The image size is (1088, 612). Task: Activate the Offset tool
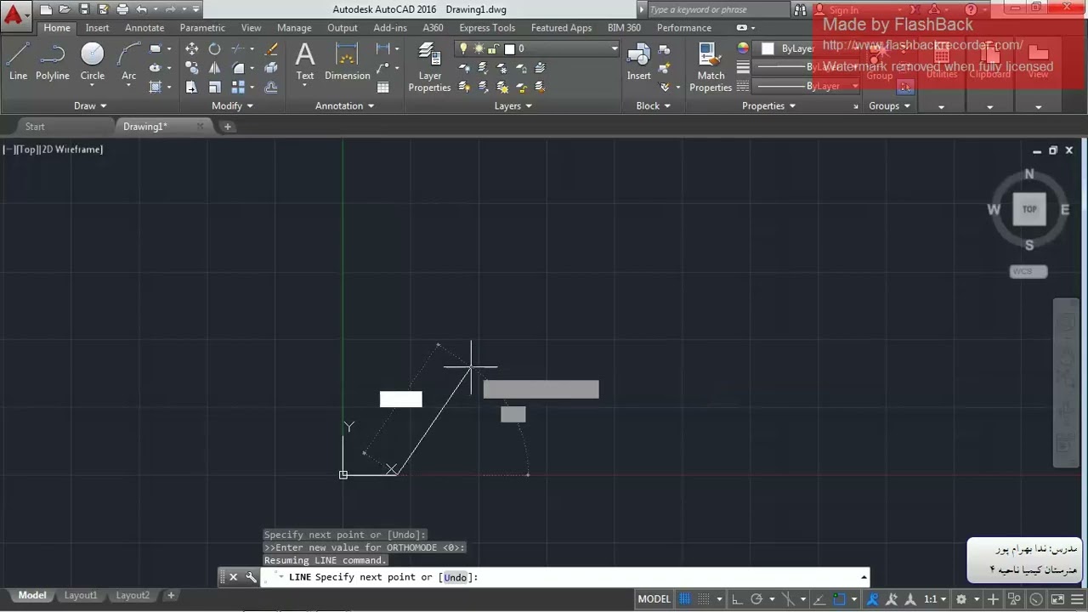point(271,87)
